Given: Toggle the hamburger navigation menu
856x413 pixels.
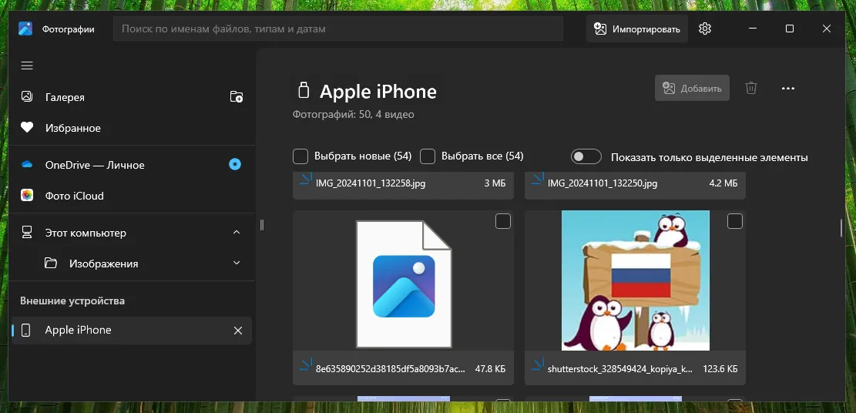Looking at the screenshot, I should point(27,65).
